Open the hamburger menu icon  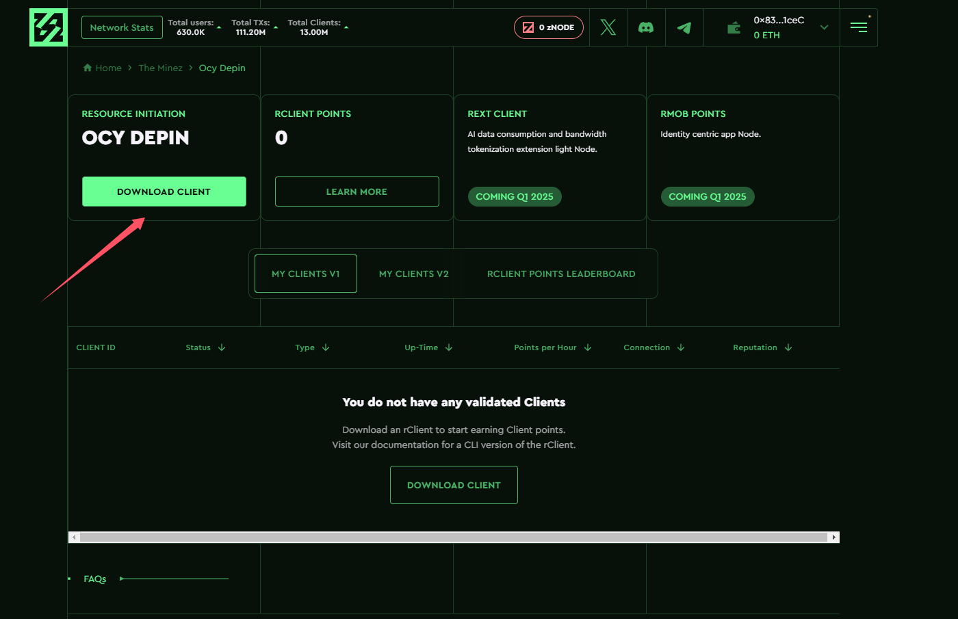pyautogui.click(x=859, y=27)
